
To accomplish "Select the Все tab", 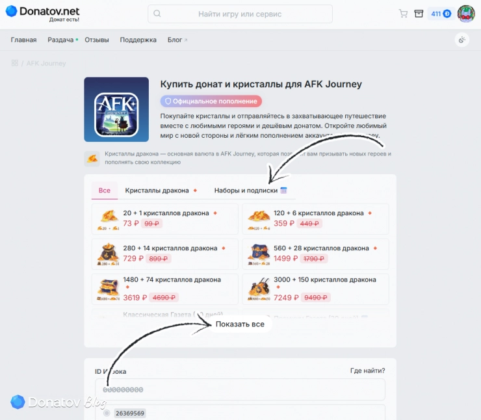I will (105, 190).
